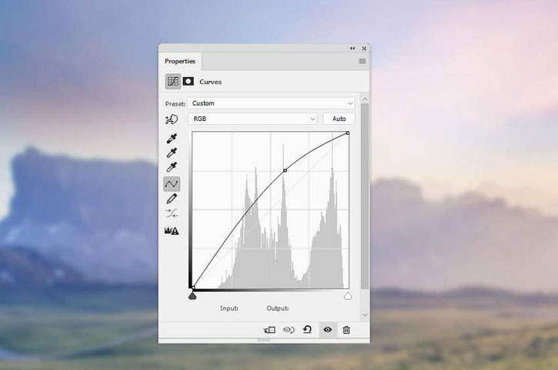
Task: Click the Input label
Action: (229, 308)
